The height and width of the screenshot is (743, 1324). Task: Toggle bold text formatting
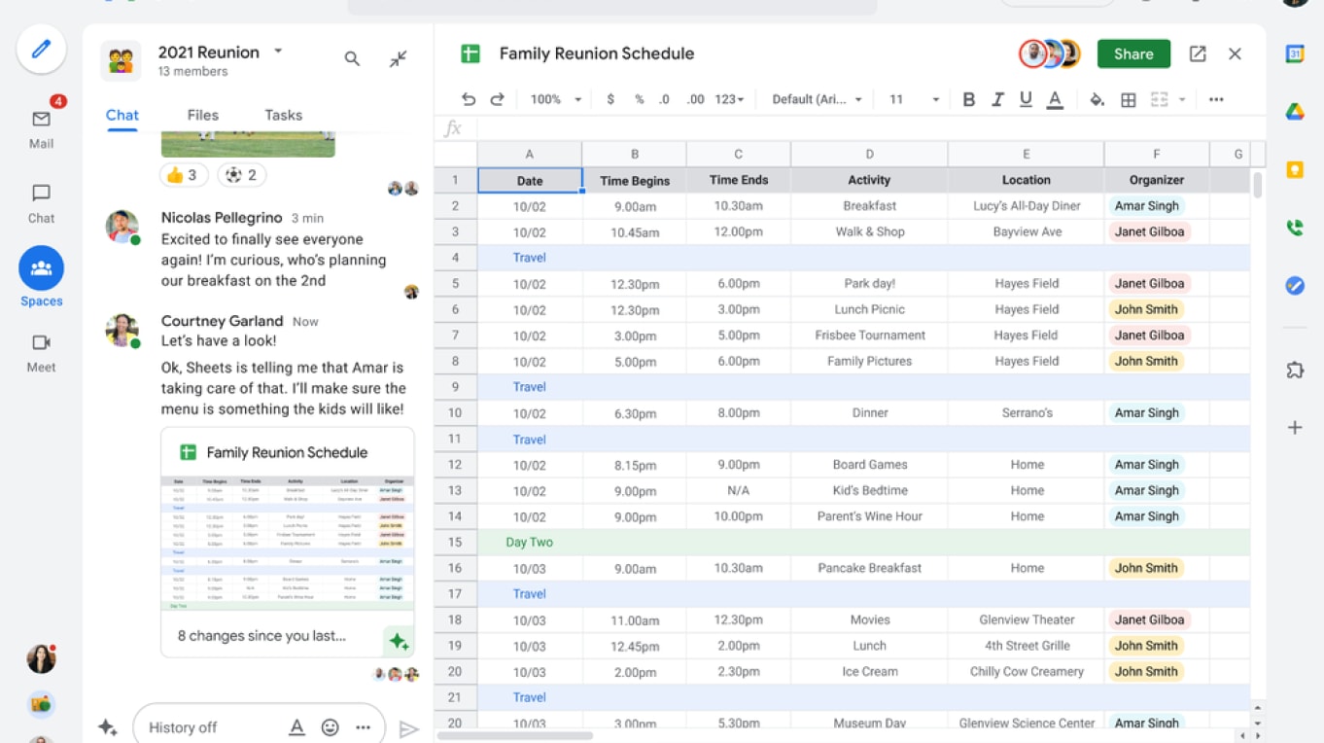[968, 99]
